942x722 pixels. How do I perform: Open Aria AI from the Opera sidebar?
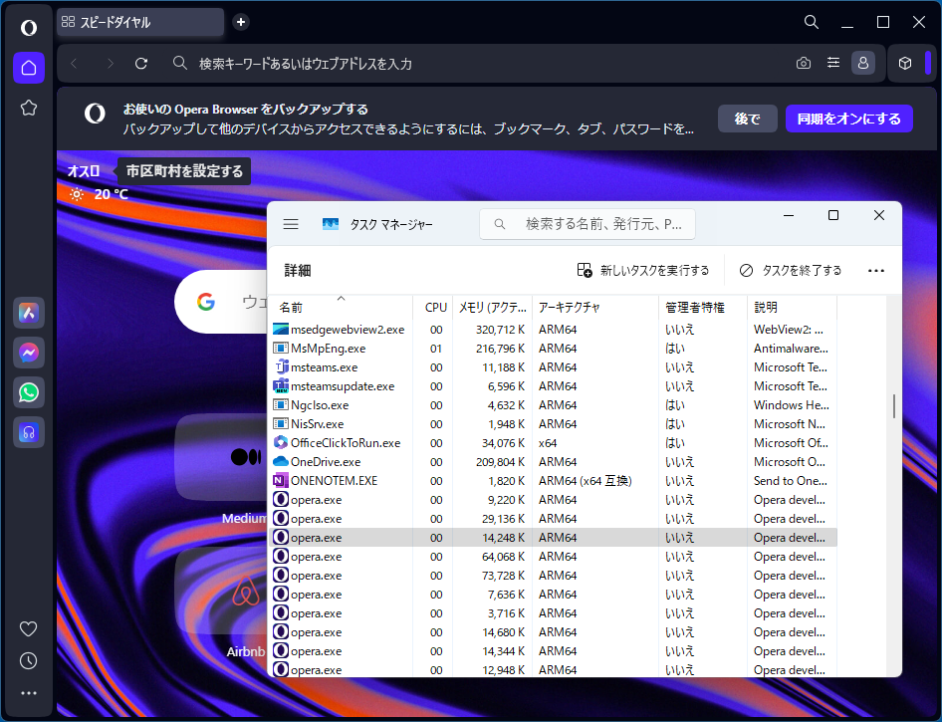point(28,313)
